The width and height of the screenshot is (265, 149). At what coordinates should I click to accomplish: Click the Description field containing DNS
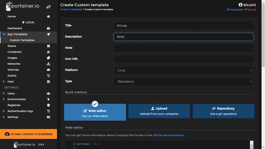tap(184, 37)
